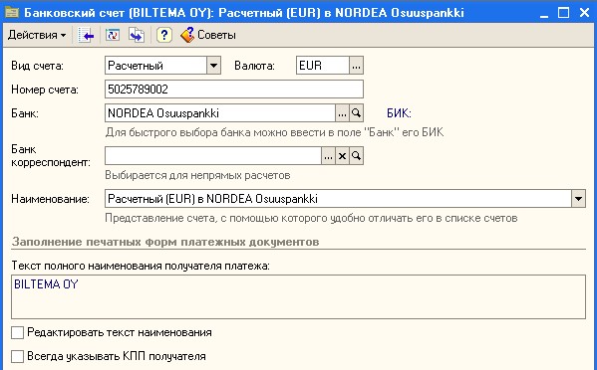Image resolution: width=597 pixels, height=370 pixels.
Task: Click the 'Выбирается для непрямых расчетов' hint
Action: tap(197, 175)
